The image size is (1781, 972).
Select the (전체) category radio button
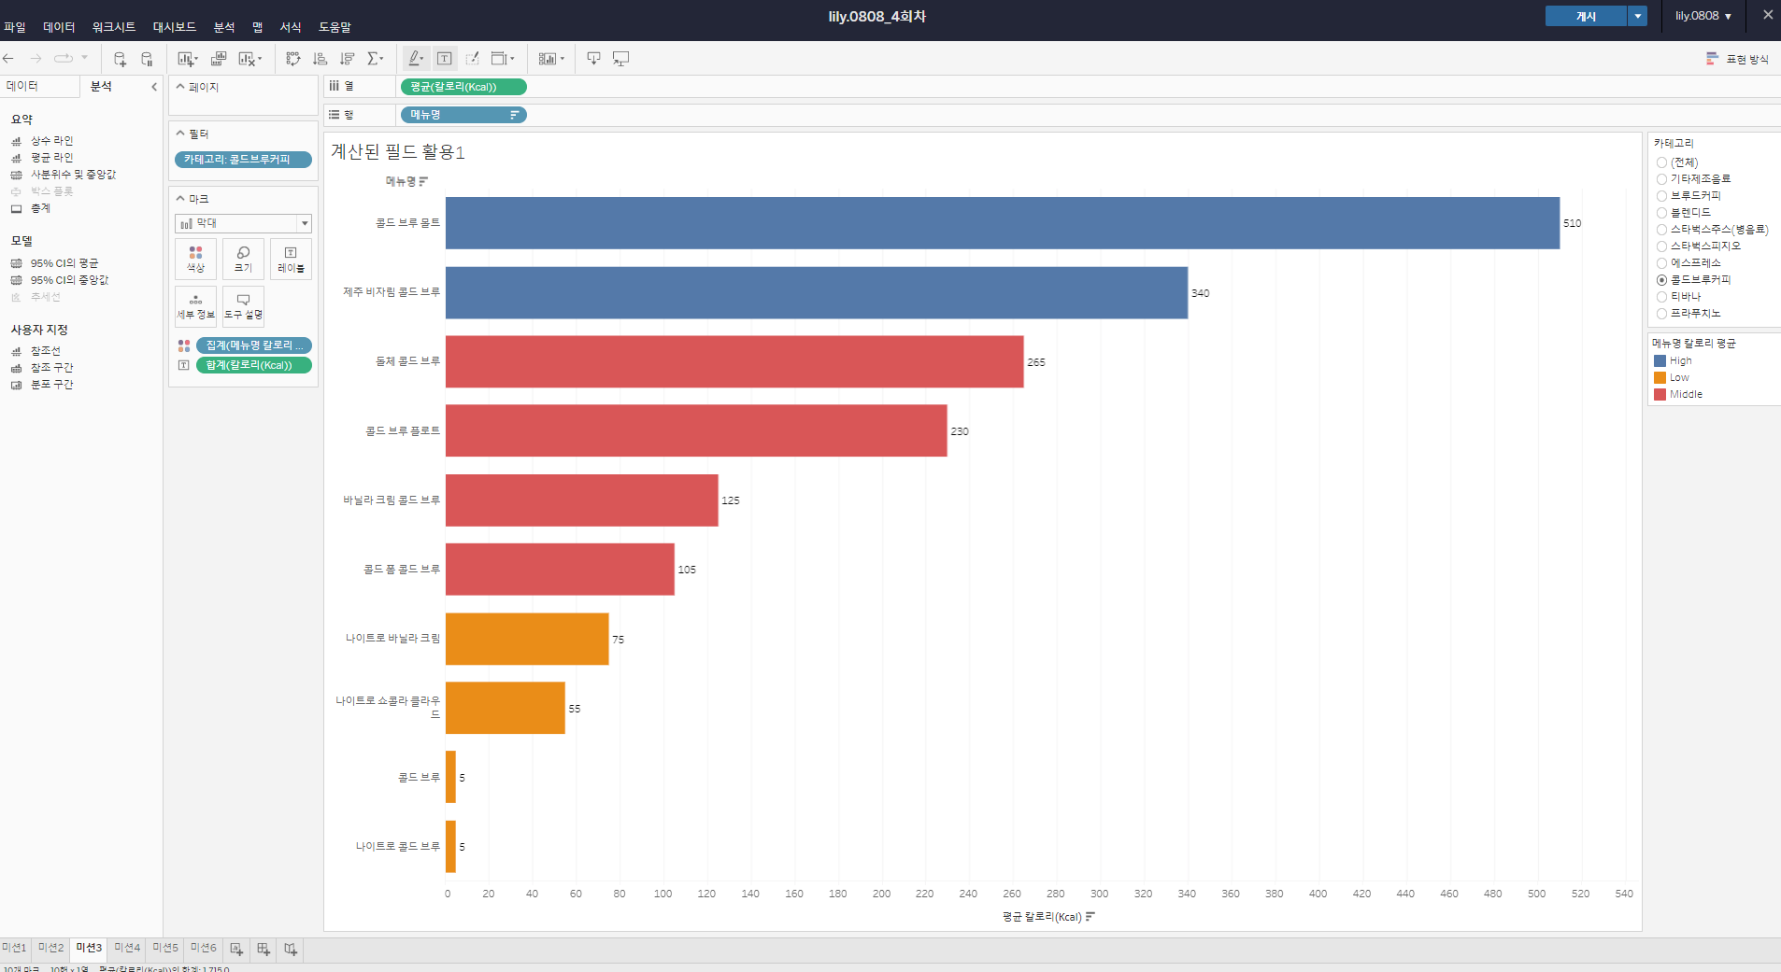tap(1661, 162)
